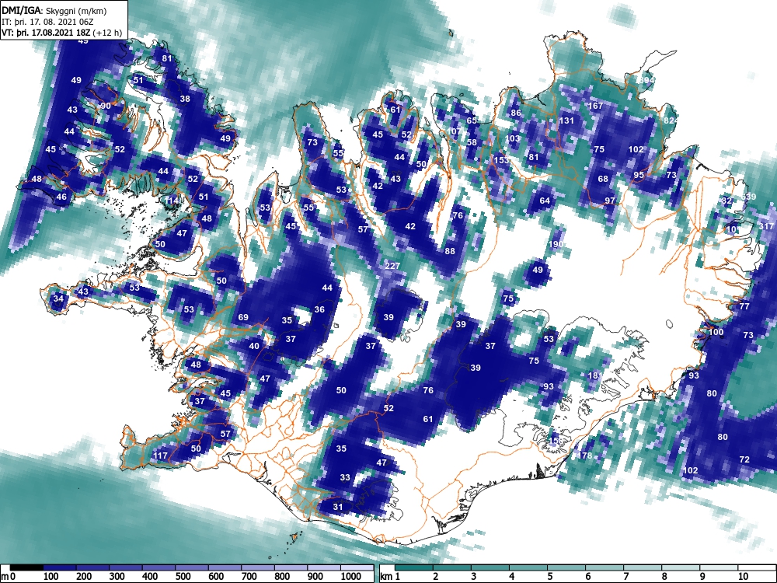Click the 700 label in the metres legend
The width and height of the screenshot is (777, 583).
click(249, 577)
